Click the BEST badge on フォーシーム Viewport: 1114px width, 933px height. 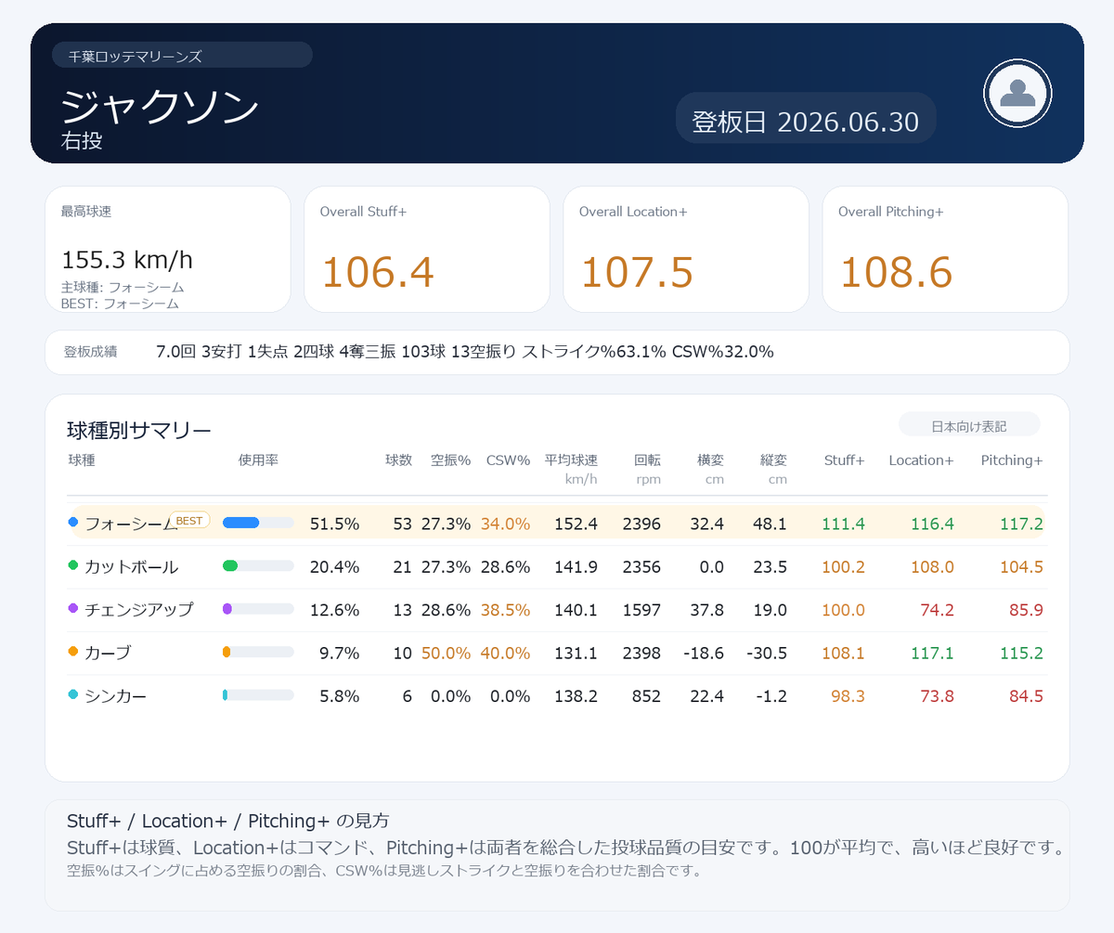(x=189, y=521)
